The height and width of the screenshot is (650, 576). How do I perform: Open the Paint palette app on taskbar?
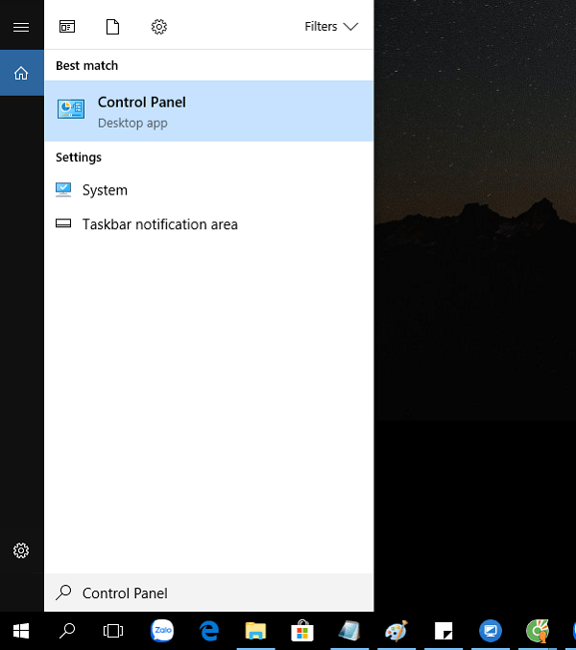coord(396,631)
